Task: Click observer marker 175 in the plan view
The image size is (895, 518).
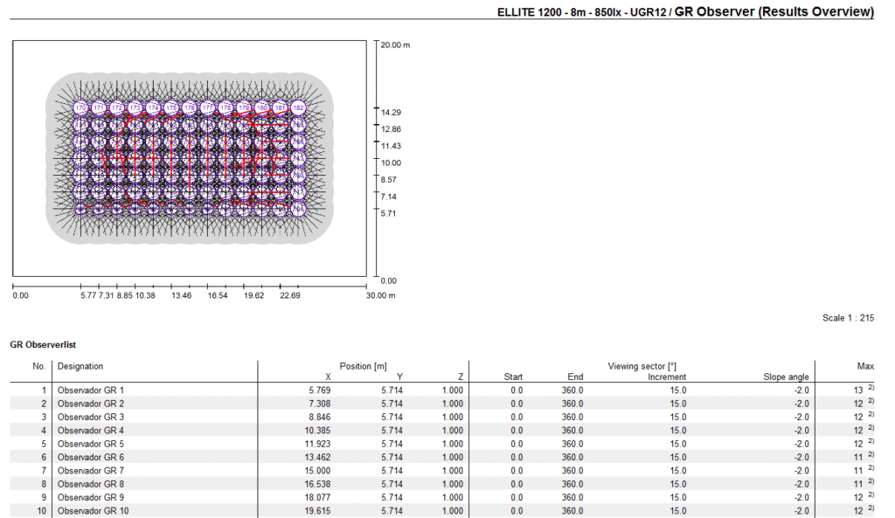Action: point(171,107)
